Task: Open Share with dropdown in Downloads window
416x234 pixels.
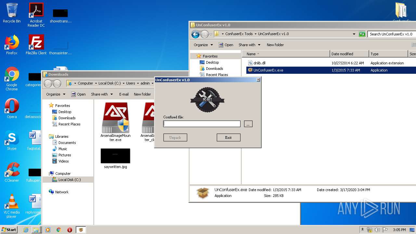Action: 102,94
